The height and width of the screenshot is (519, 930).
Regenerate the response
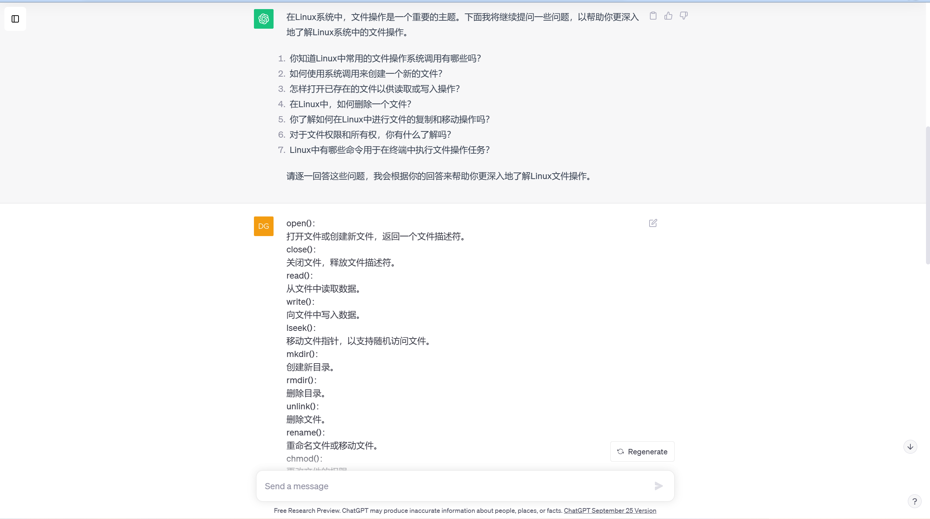tap(642, 451)
